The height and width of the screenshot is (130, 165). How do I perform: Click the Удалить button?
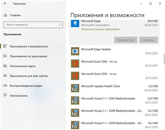(x=148, y=40)
